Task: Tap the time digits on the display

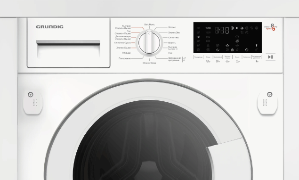Action: pos(222,30)
